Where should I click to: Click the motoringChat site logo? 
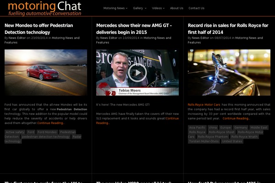pyautogui.click(x=44, y=8)
